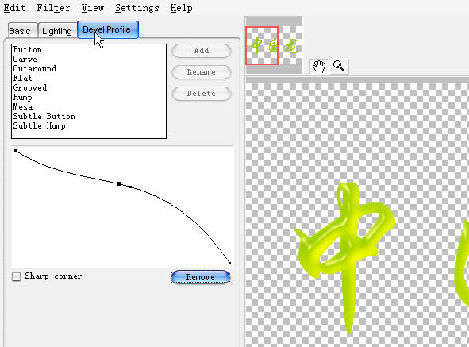Open the Edit menu
This screenshot has width=469, height=347.
(x=14, y=8)
